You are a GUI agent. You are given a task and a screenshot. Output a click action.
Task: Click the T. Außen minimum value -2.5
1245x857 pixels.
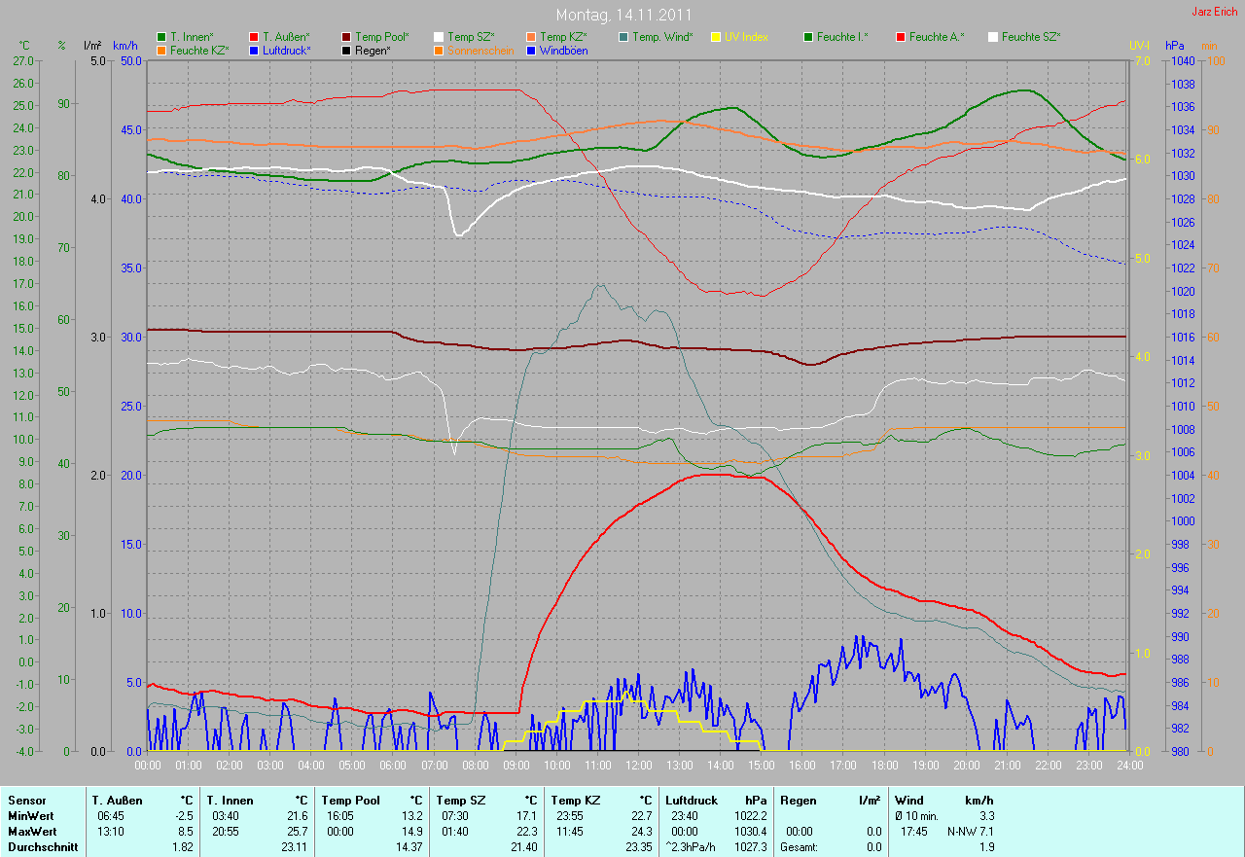coord(183,816)
